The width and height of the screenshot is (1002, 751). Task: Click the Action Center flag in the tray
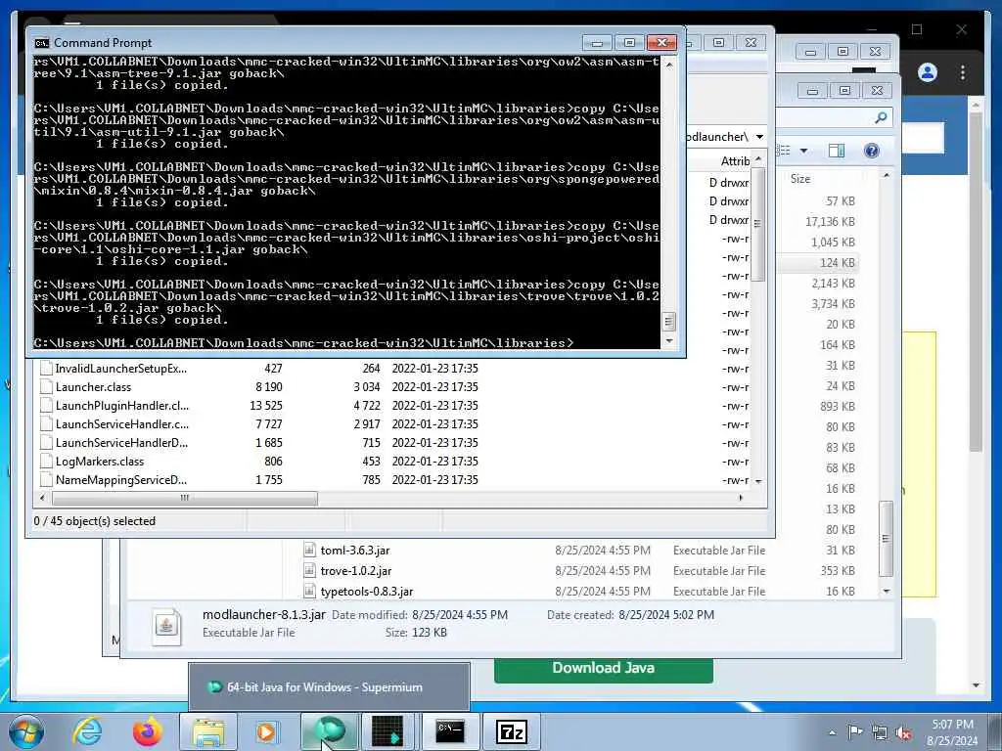pyautogui.click(x=855, y=731)
